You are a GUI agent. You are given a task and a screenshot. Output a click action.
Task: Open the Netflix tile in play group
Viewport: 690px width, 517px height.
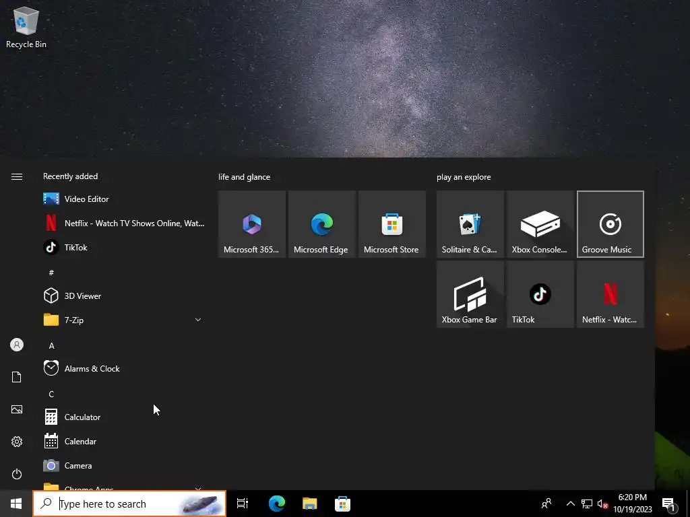pos(610,294)
